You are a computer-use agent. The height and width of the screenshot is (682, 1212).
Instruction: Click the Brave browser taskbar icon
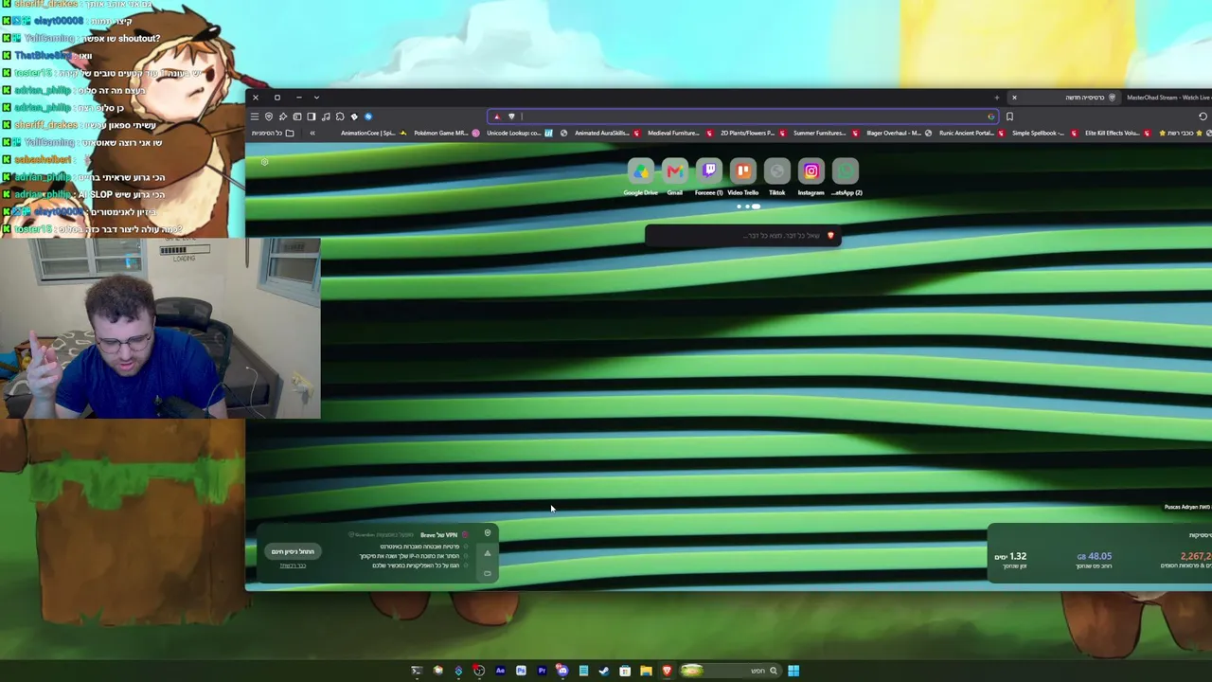click(x=667, y=671)
